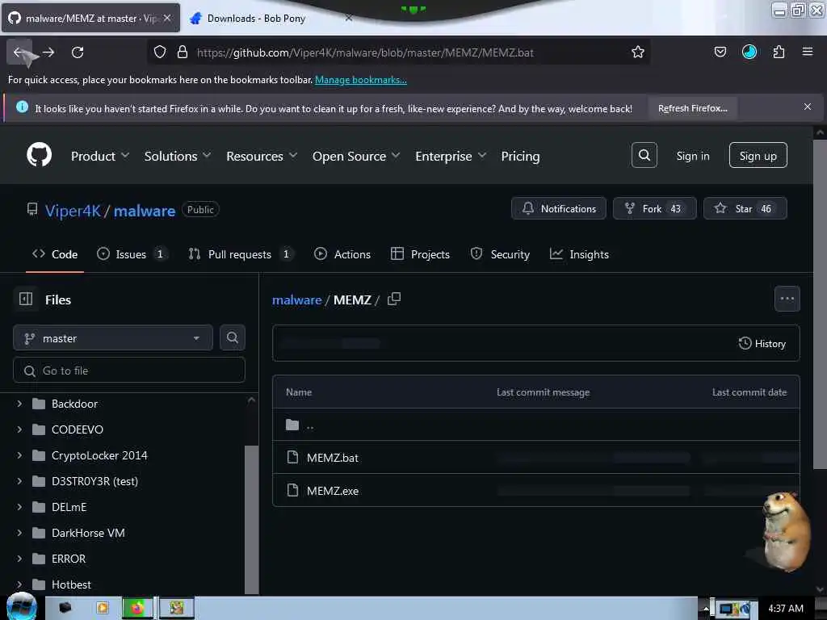Dismiss the Firefox refresh notification bar

[808, 107]
